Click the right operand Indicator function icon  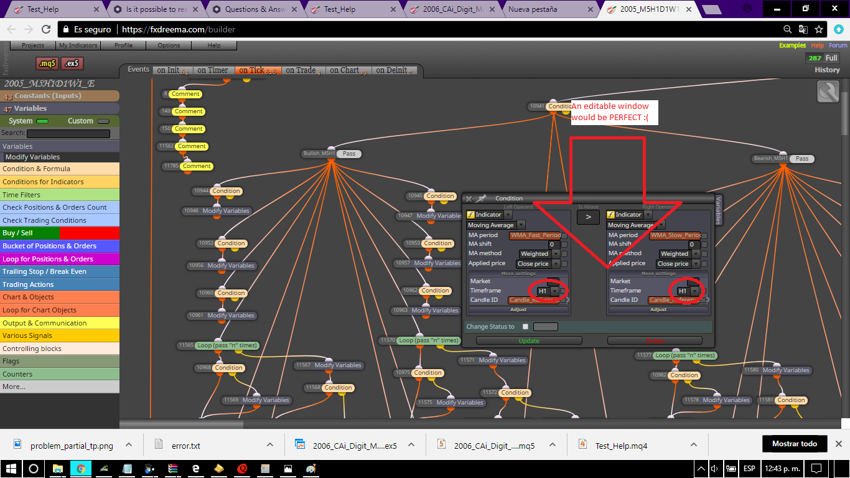[611, 215]
